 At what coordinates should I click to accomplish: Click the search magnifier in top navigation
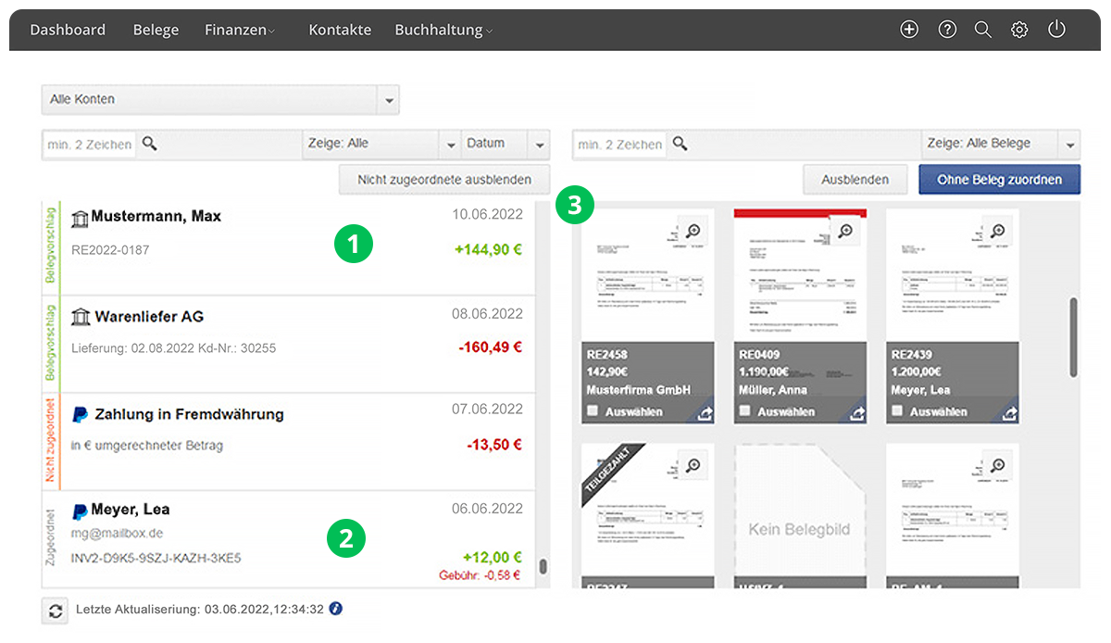tap(983, 30)
